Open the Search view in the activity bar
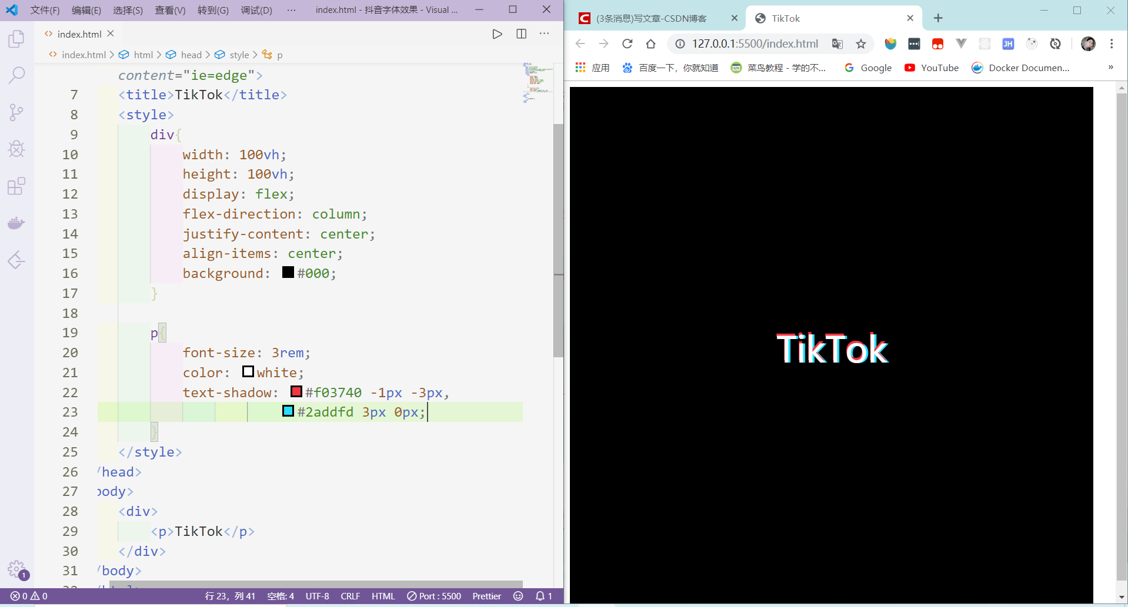This screenshot has height=607, width=1128. [16, 75]
